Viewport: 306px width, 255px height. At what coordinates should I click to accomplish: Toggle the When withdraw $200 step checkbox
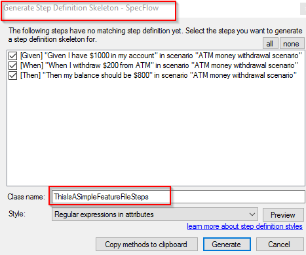[12, 65]
